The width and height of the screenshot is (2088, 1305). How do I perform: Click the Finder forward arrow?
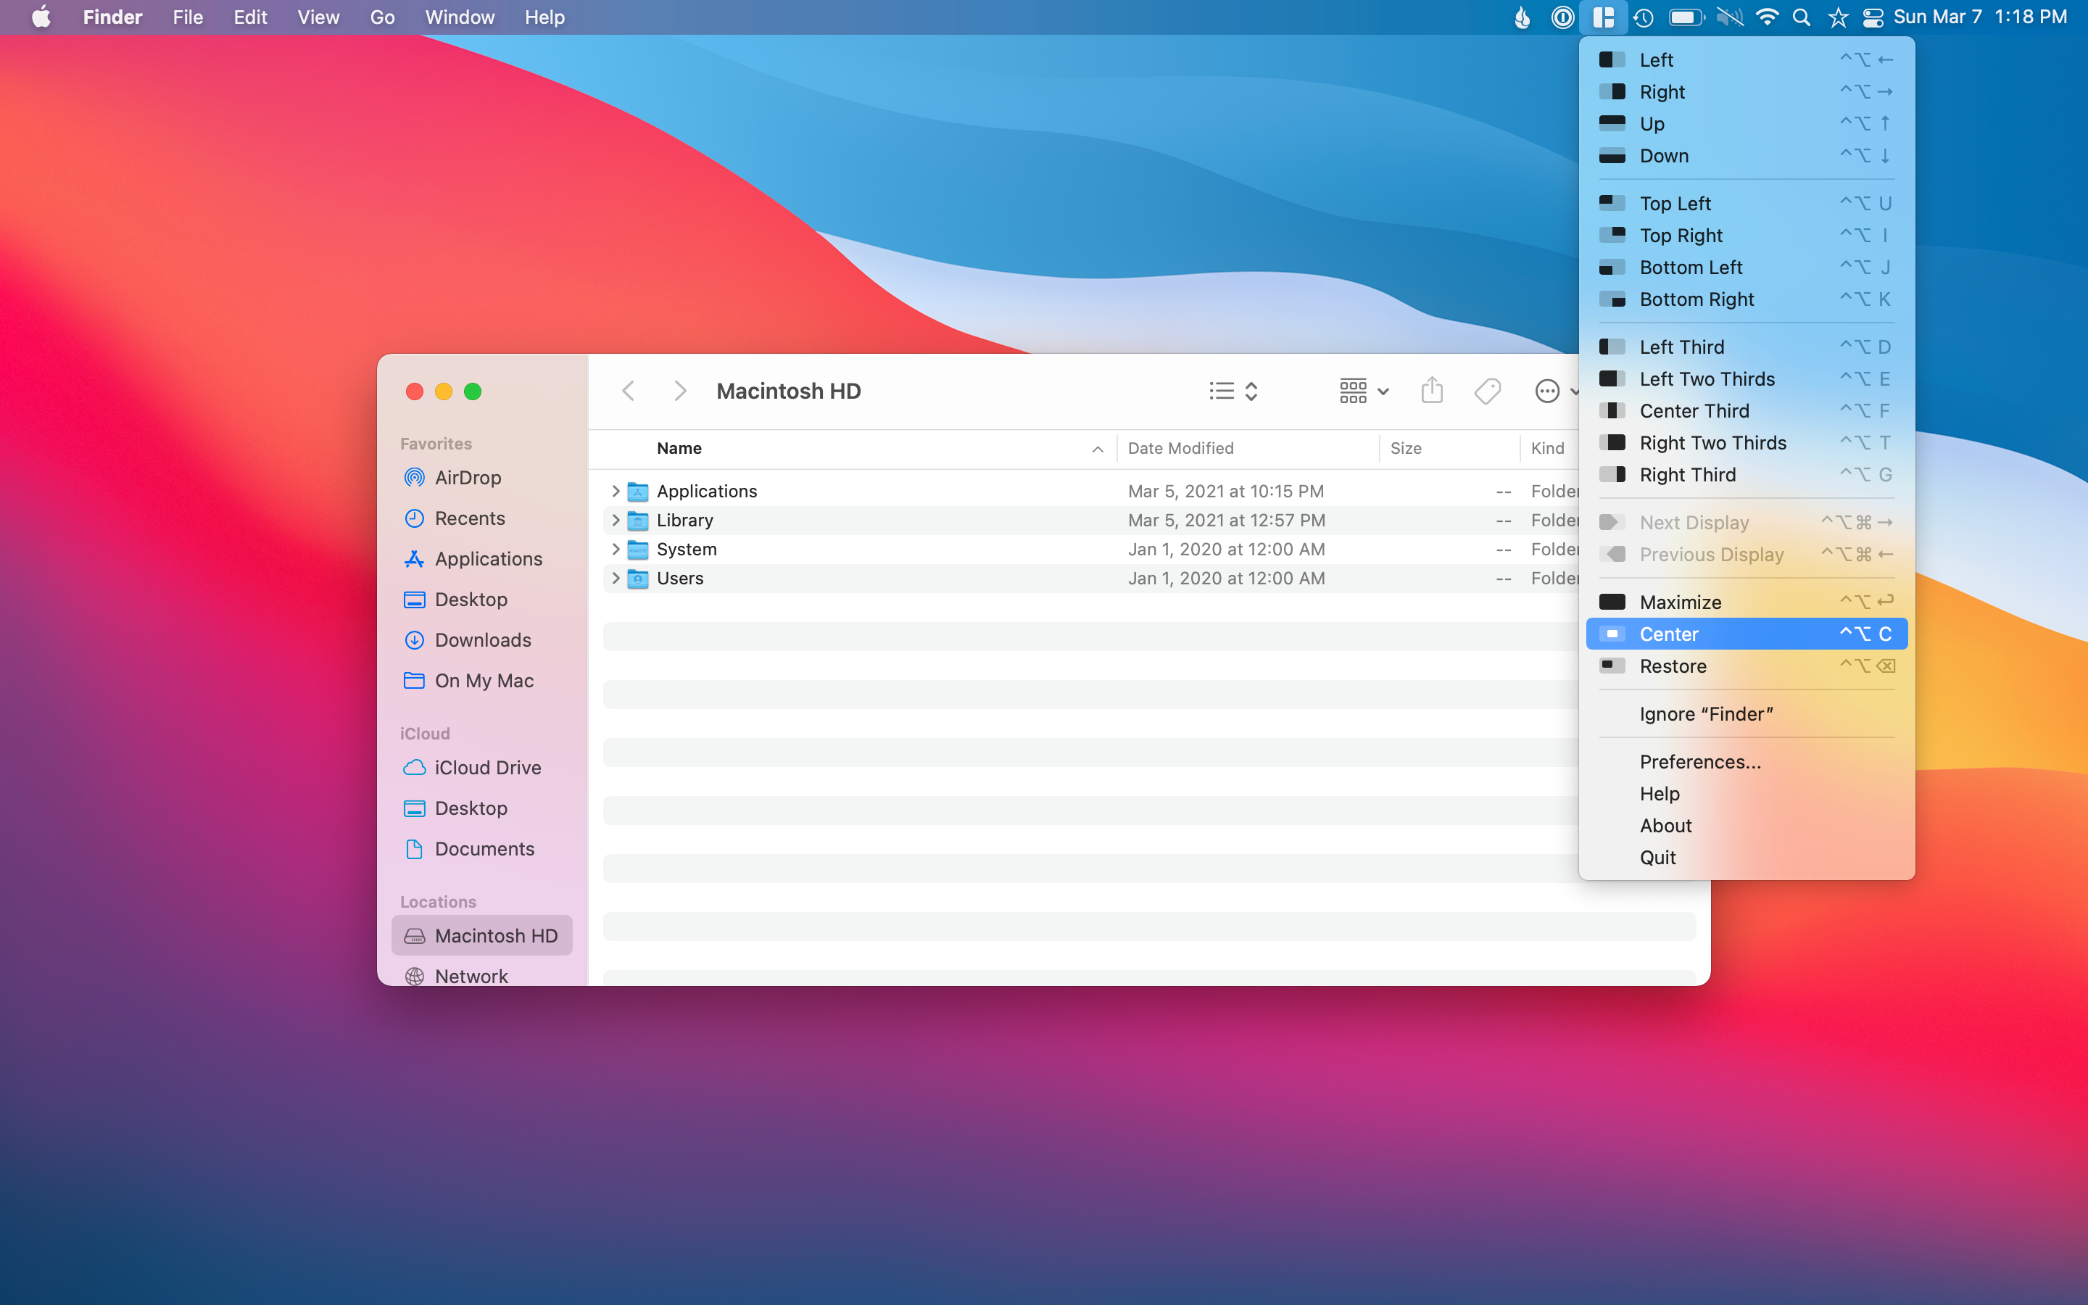(x=680, y=391)
